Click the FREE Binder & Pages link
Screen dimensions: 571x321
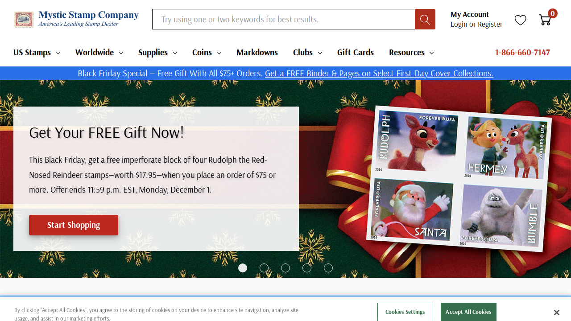click(379, 73)
